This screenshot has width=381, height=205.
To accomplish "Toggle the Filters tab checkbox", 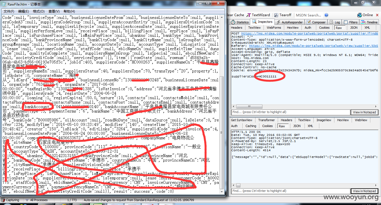I will pyautogui.click(x=346, y=22).
